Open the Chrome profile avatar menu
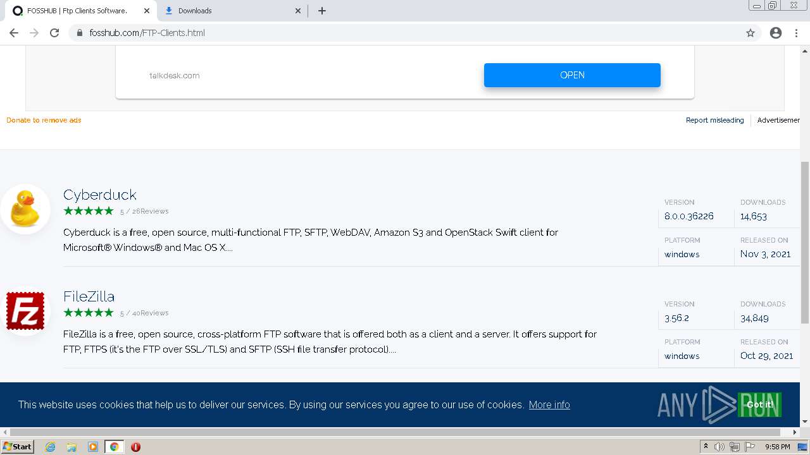 [x=776, y=33]
